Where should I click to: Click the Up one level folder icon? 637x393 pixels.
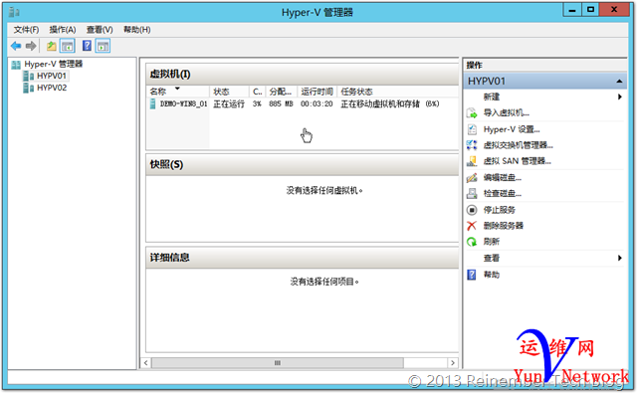(x=51, y=46)
